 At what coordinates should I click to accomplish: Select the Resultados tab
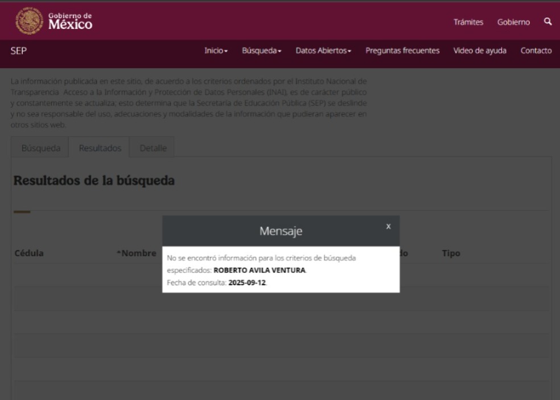[x=100, y=148]
